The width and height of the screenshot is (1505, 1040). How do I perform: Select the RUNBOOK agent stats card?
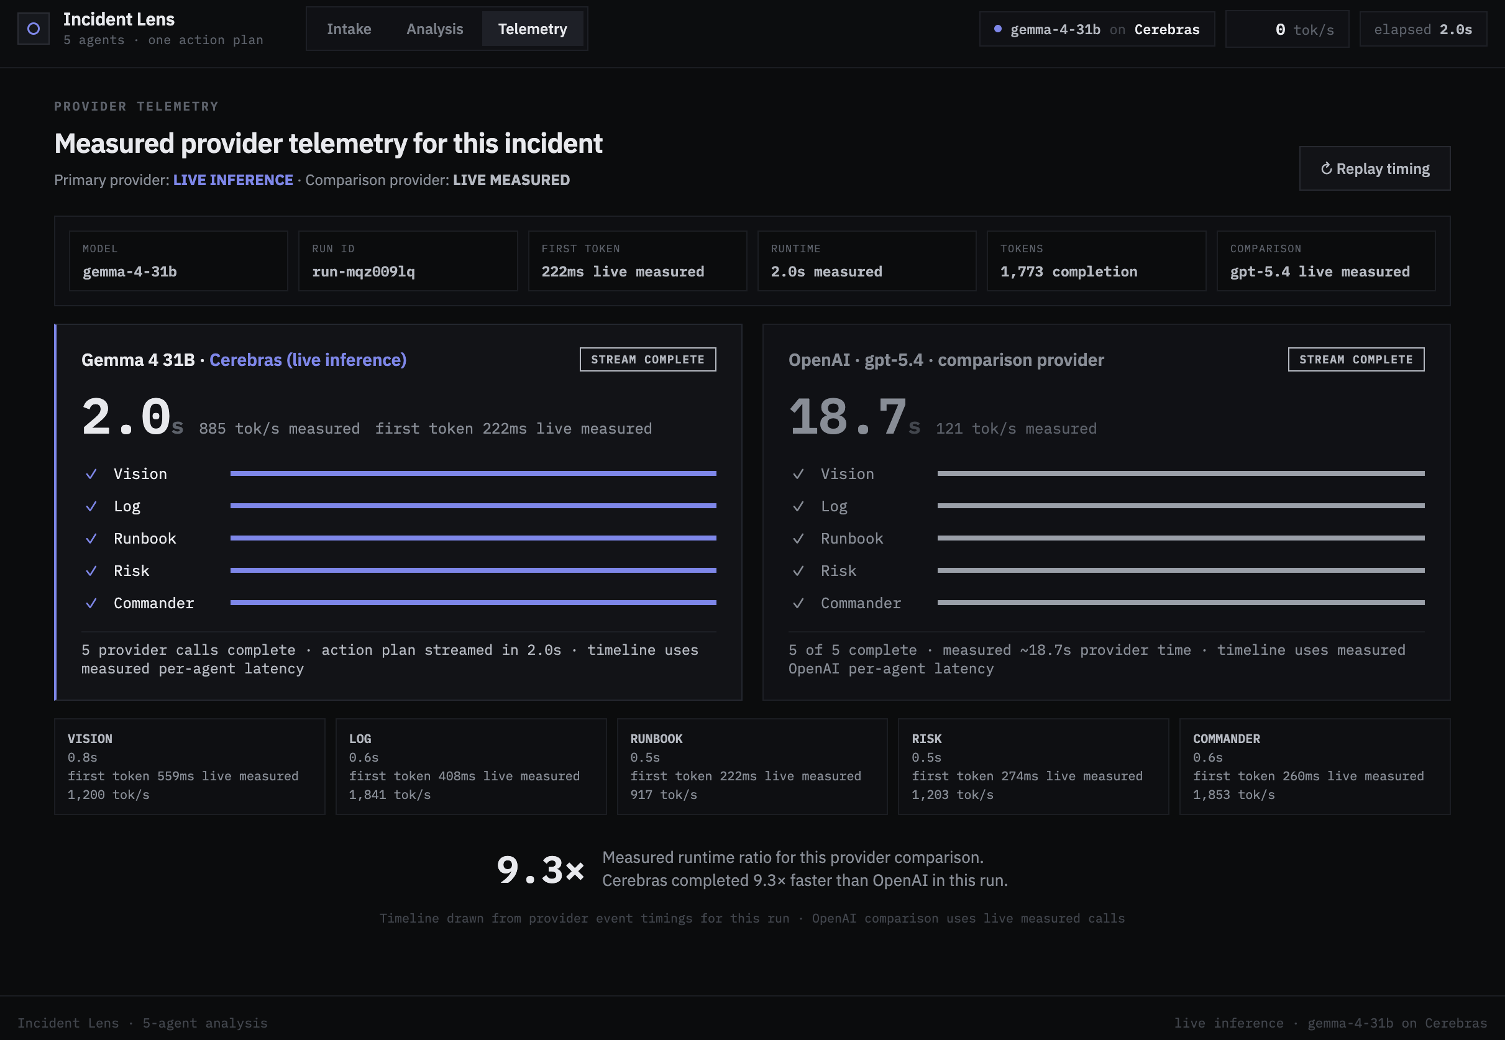[x=752, y=766]
